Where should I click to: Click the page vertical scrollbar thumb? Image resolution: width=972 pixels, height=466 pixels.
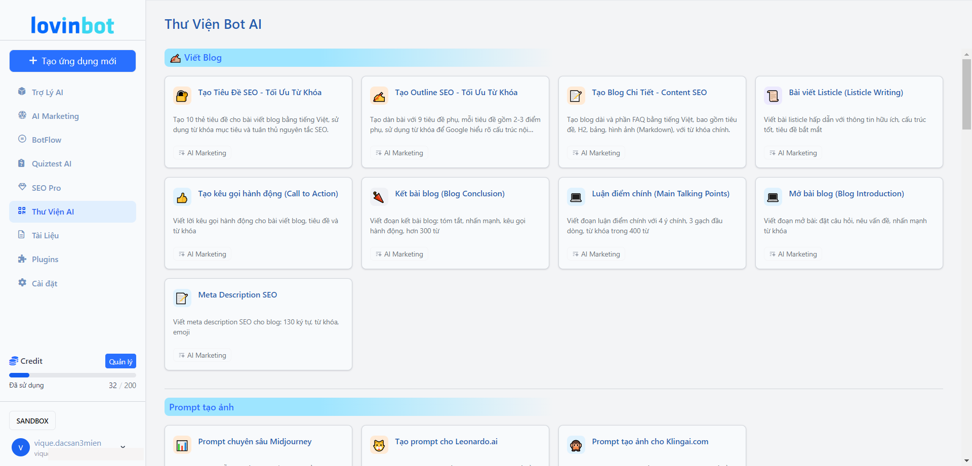[966, 94]
